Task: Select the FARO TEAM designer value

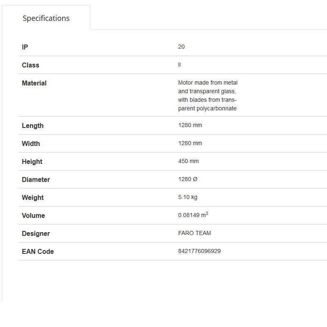Action: 195,233
